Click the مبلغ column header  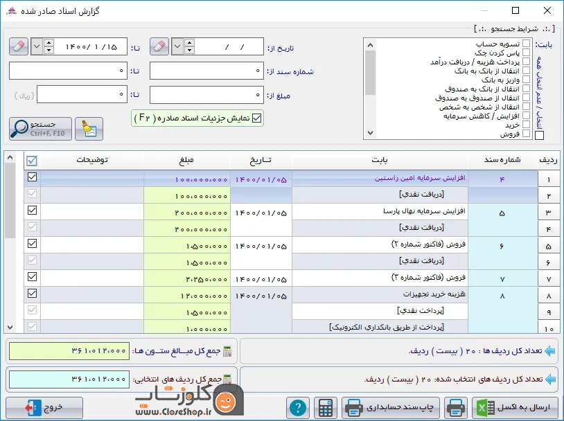click(186, 161)
